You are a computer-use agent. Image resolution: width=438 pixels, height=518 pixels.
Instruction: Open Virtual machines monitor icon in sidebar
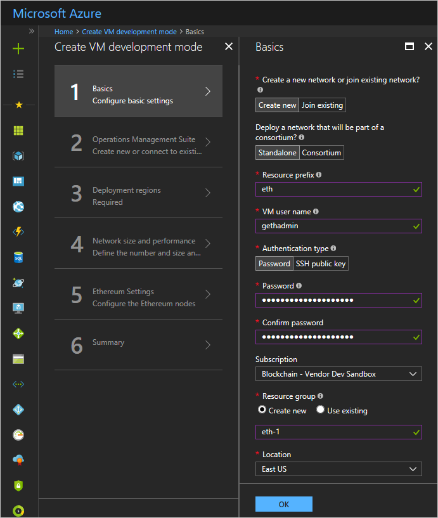tap(18, 308)
